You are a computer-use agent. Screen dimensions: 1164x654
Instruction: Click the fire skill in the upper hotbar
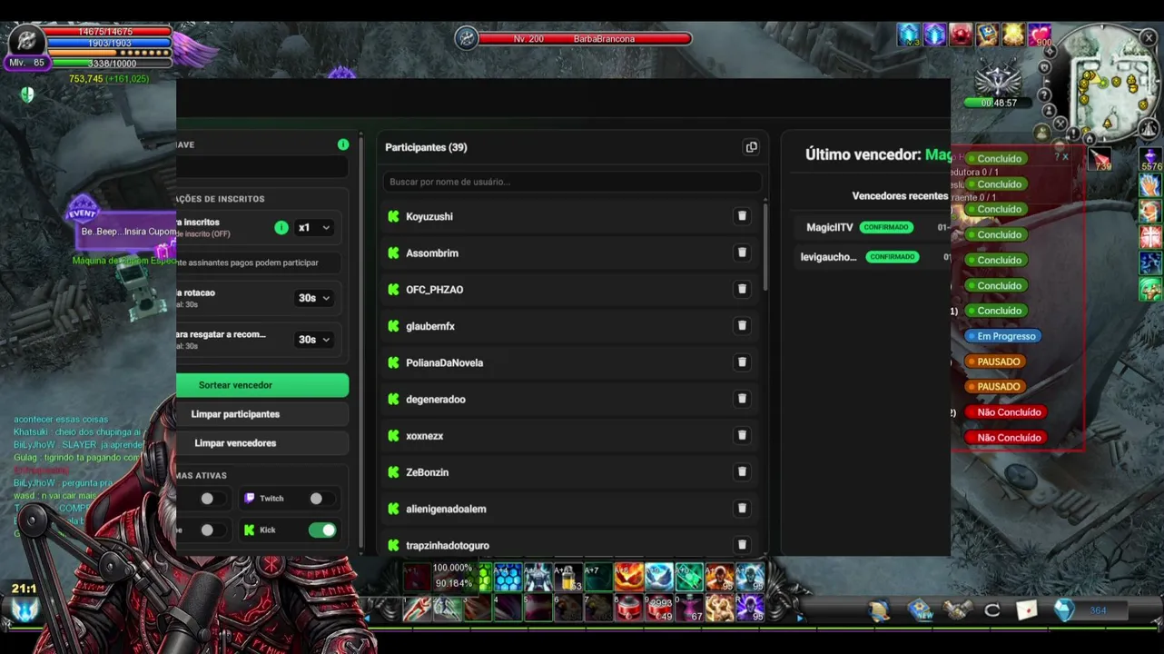(627, 576)
